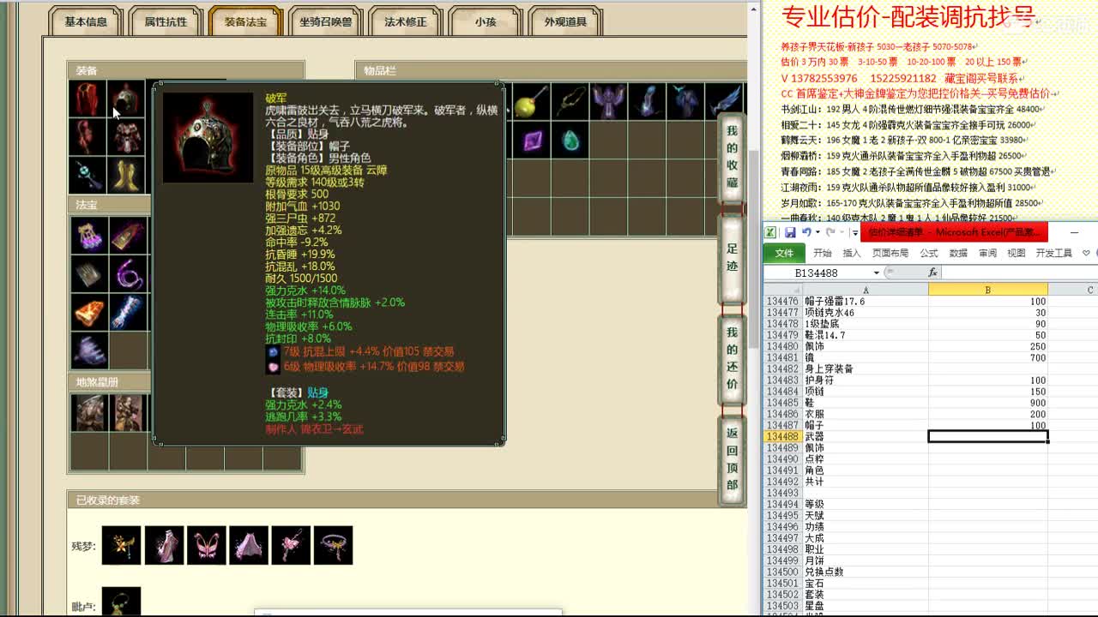The height and width of the screenshot is (617, 1098).
Task: Open the 属性抗性 tab
Action: click(166, 22)
